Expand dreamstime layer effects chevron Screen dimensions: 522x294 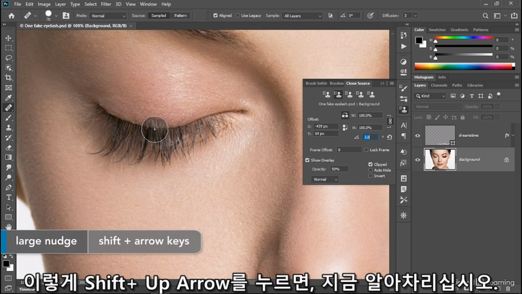pyautogui.click(x=513, y=135)
